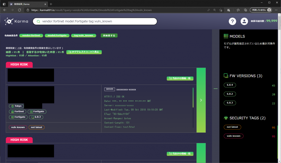Click the tag:vuln_known condition tag
The width and height of the screenshot is (281, 163).
pos(83,35)
